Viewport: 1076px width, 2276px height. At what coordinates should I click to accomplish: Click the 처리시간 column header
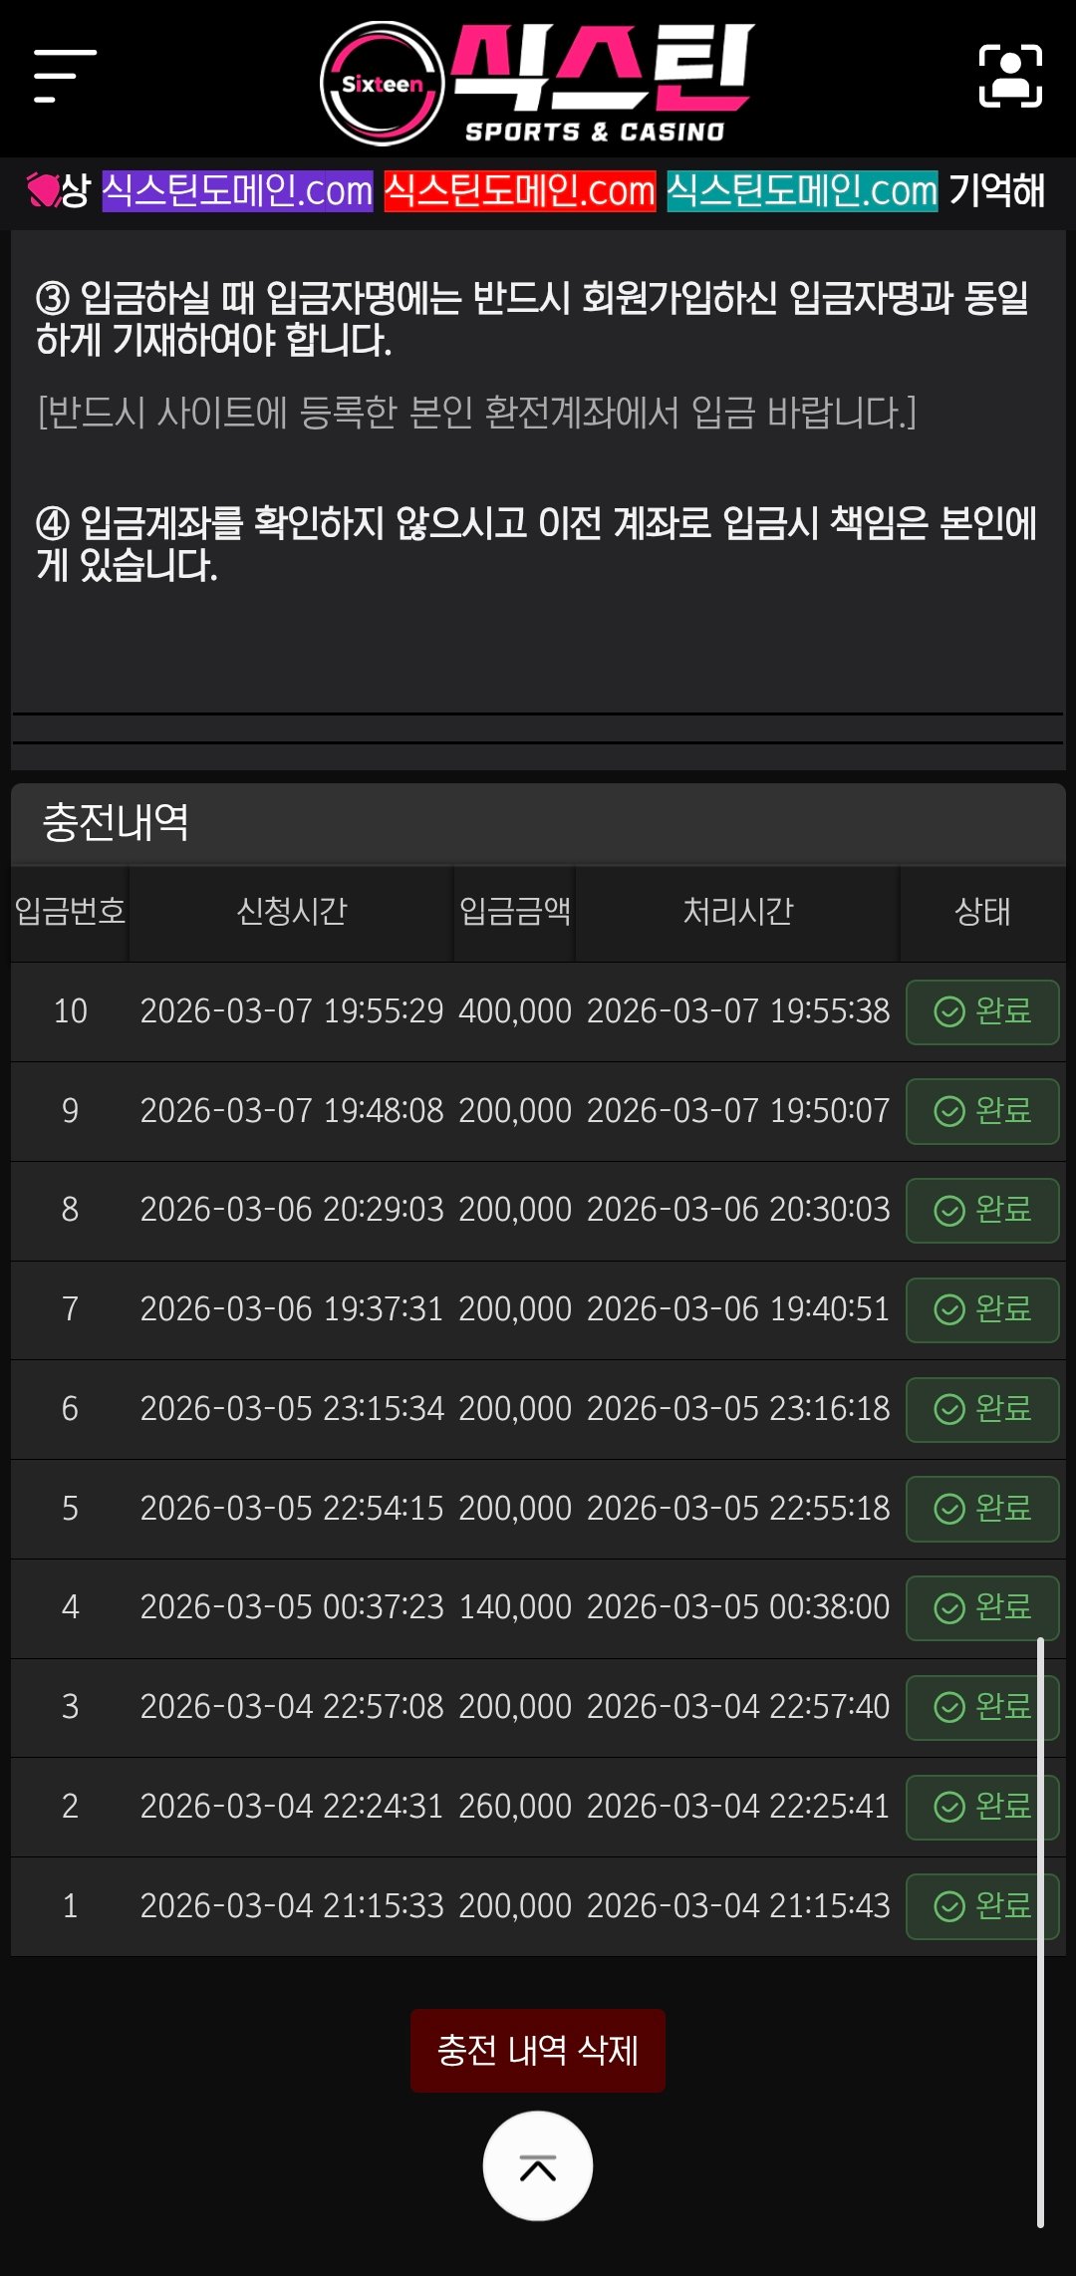737,911
